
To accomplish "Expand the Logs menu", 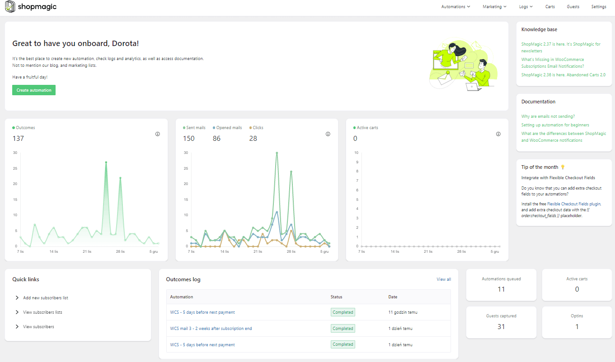I will click(526, 7).
